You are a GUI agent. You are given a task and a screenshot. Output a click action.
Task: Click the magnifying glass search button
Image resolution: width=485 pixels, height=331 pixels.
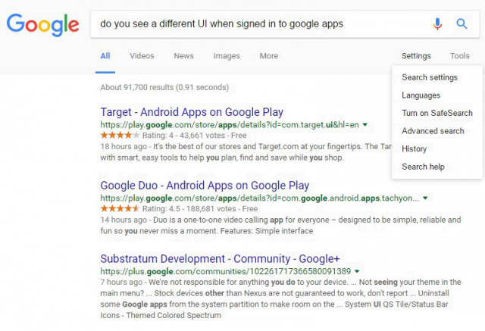(x=462, y=24)
